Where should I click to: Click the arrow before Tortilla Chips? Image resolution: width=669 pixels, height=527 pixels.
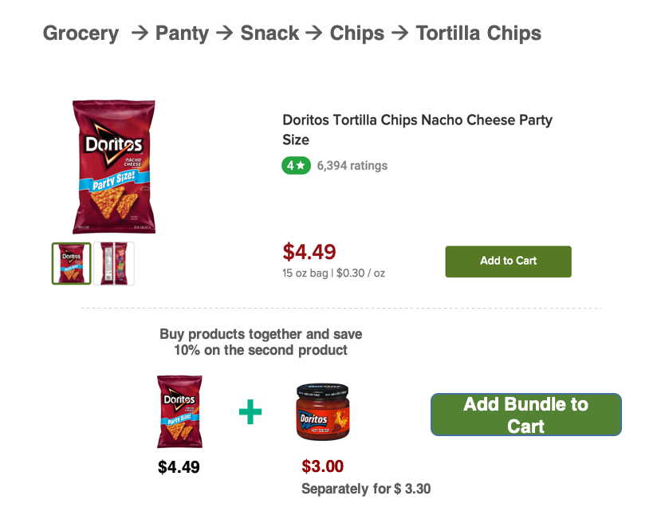[x=399, y=33]
